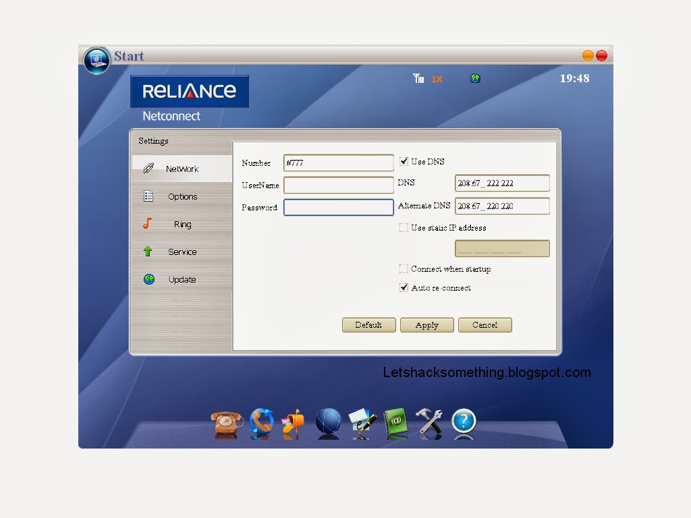The image size is (691, 518).
Task: Open the green address book icon
Action: 395,424
